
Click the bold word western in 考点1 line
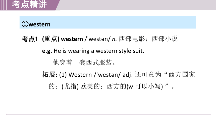(72, 39)
